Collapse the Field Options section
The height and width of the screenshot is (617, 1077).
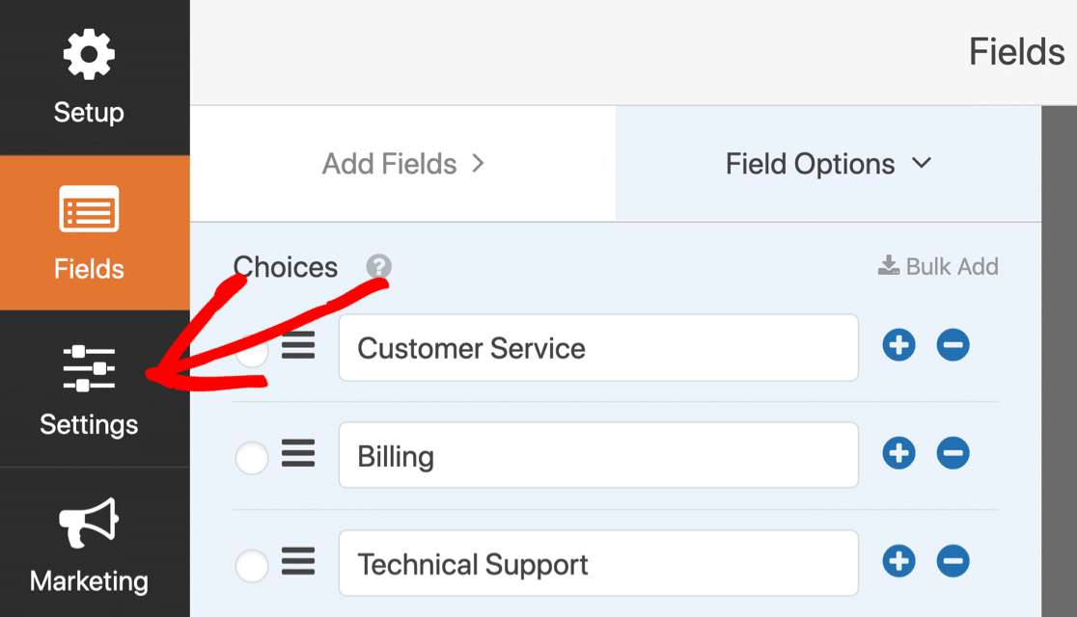point(828,164)
